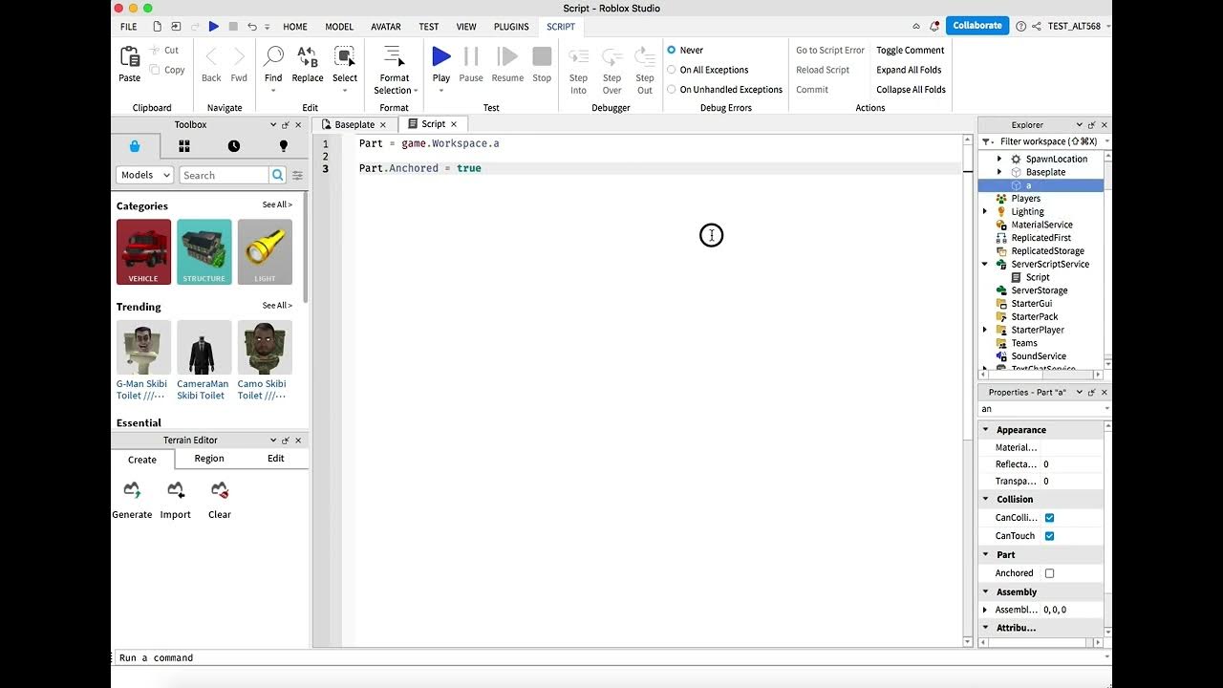Open the Replace tool
The width and height of the screenshot is (1223, 688).
point(308,56)
